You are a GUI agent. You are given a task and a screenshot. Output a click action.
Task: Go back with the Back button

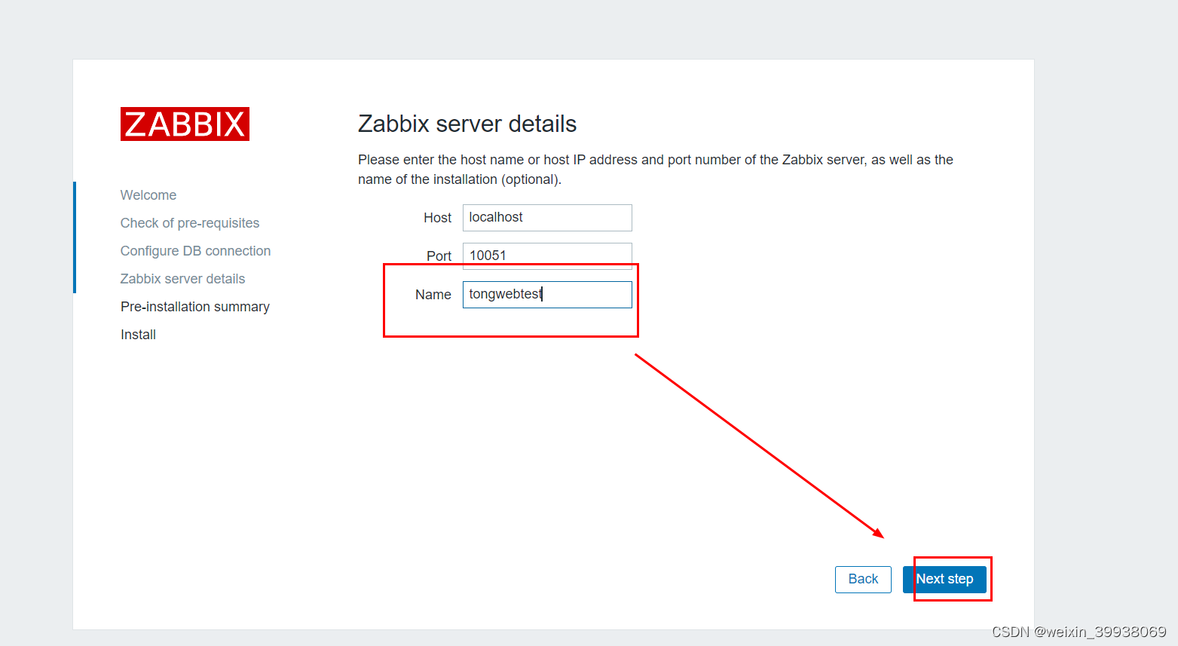point(863,580)
